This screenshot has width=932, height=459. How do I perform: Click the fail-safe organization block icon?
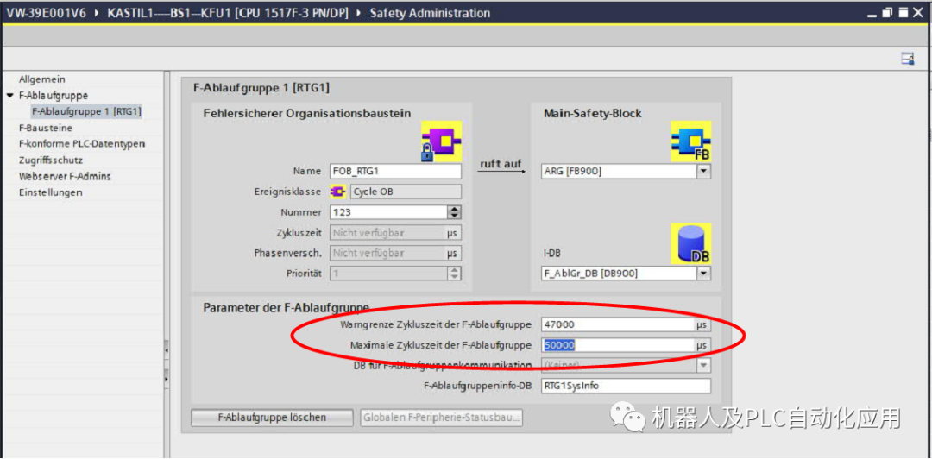442,141
